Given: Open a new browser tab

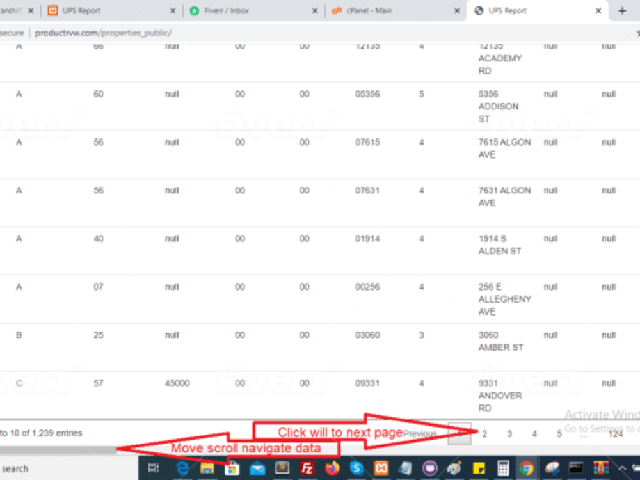Looking at the screenshot, I should click(622, 11).
